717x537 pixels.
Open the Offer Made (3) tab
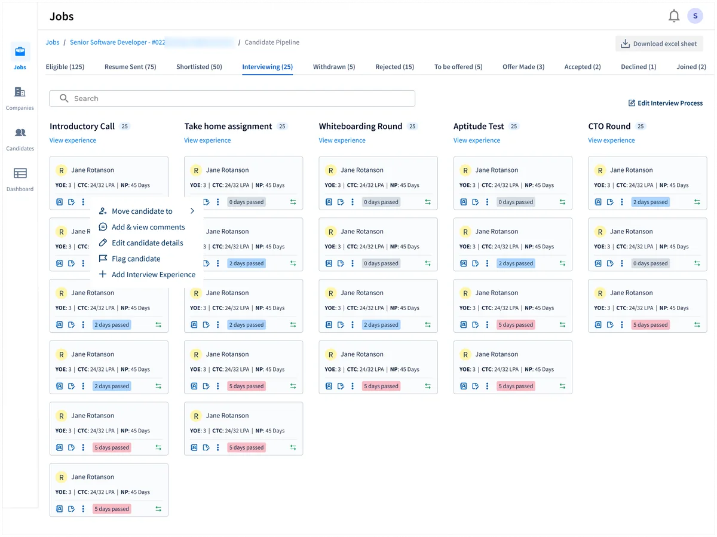(x=523, y=67)
